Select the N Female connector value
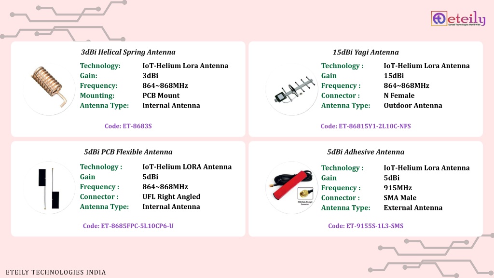Viewport: 494px width, 278px height. tap(399, 96)
